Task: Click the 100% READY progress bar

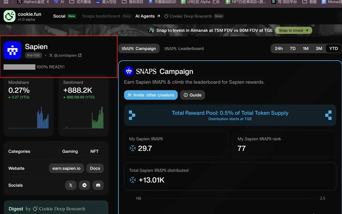Action: click(19, 67)
